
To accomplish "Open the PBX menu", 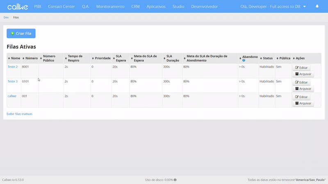I will (38, 7).
